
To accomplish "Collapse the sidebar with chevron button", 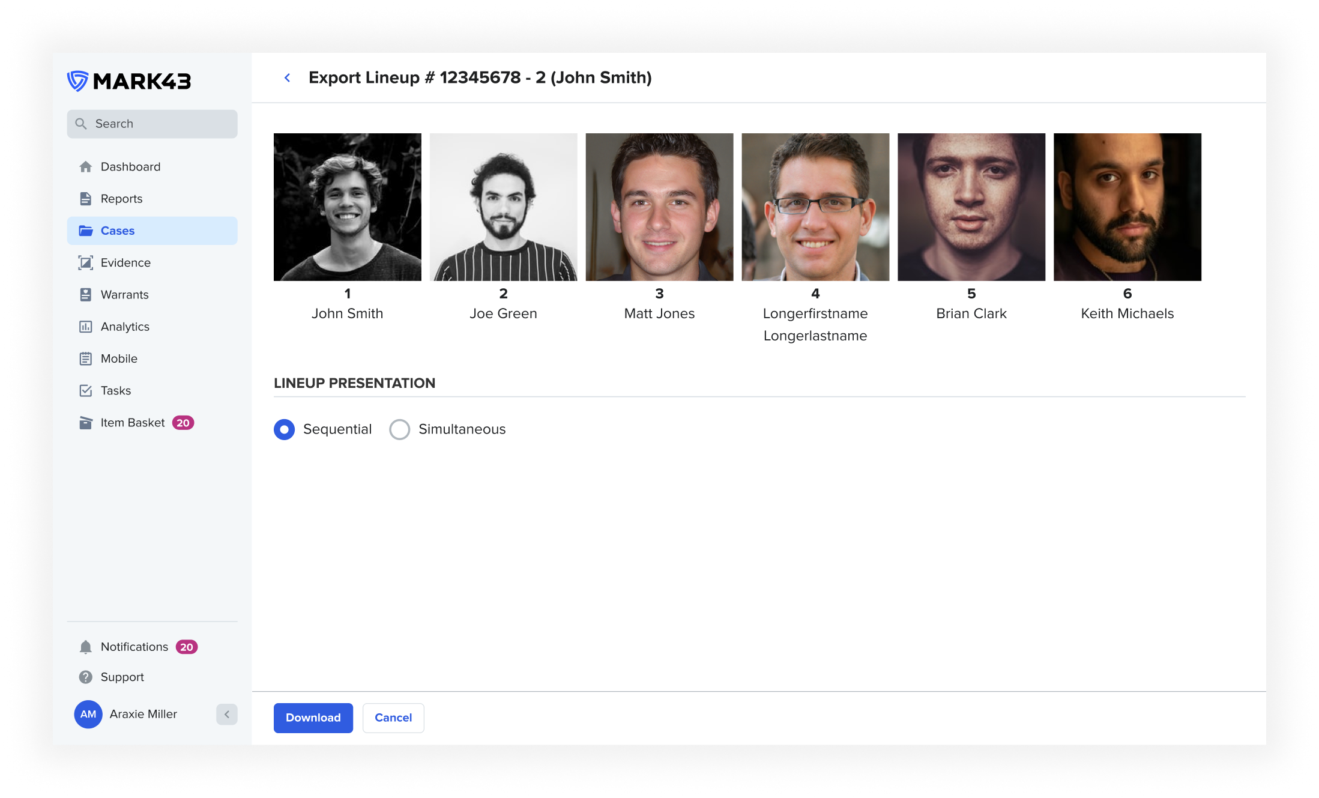I will click(x=227, y=715).
